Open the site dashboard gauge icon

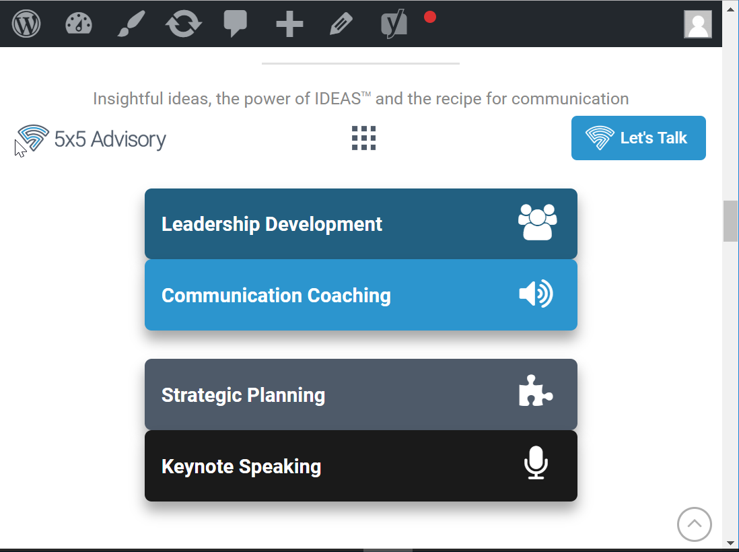coord(78,24)
